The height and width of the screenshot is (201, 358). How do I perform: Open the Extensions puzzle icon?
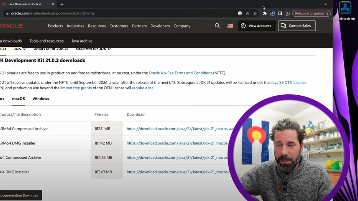(265, 13)
